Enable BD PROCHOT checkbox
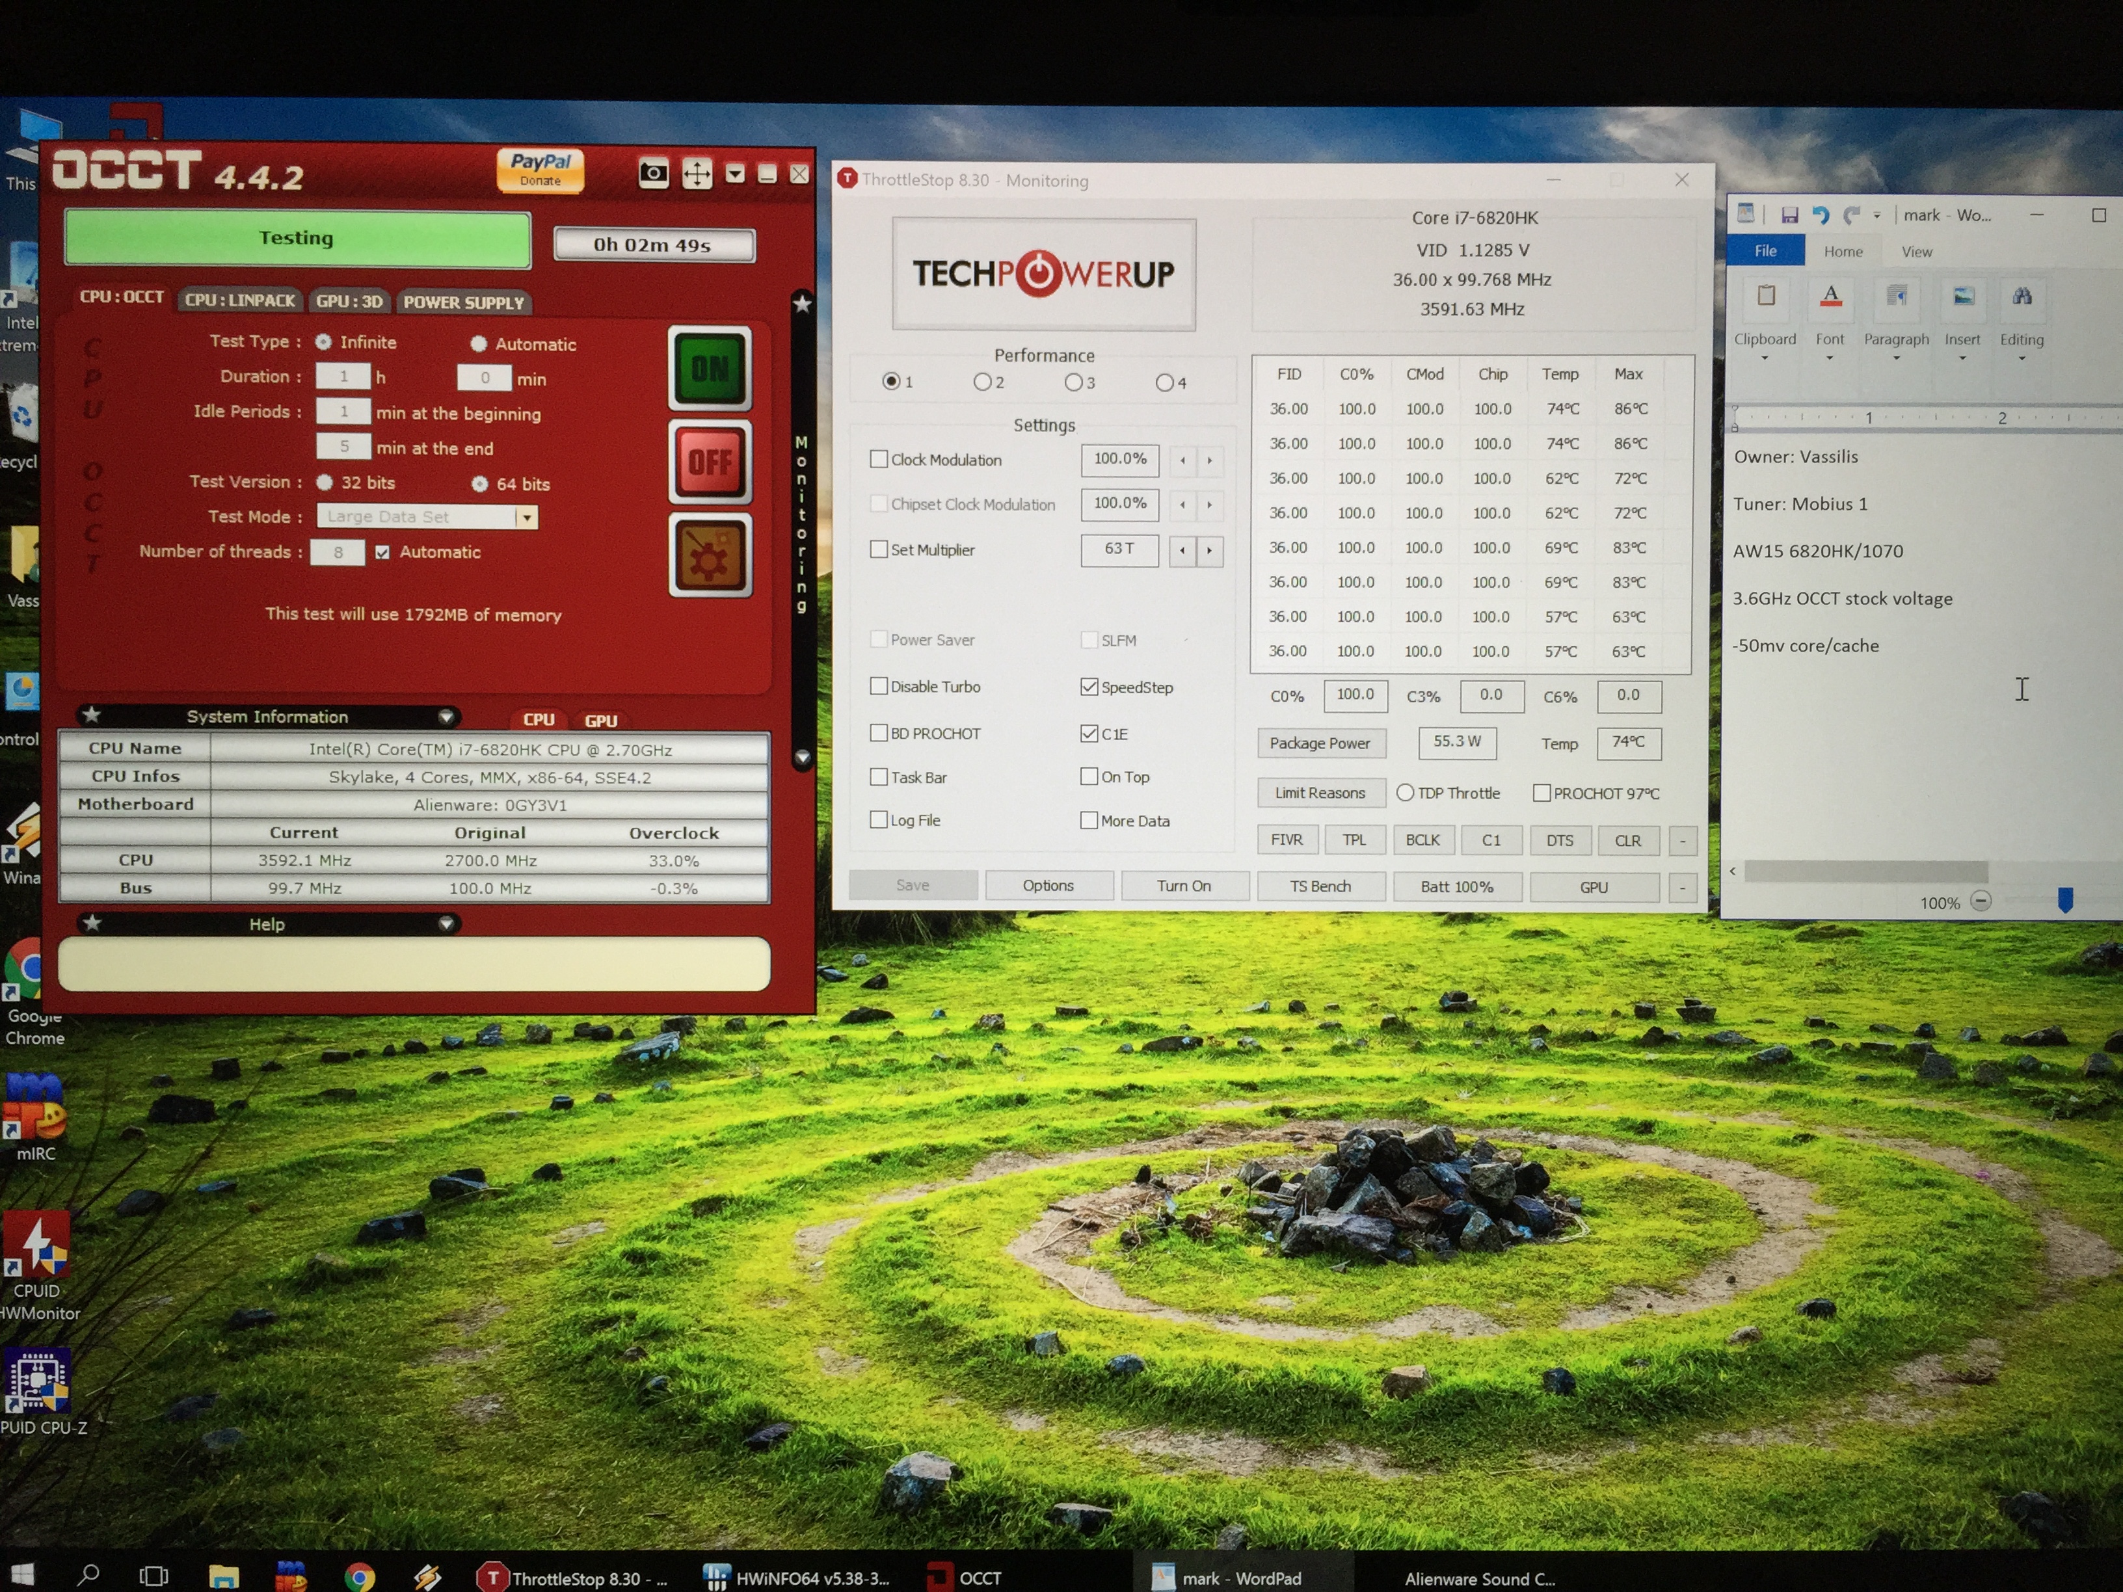 coord(878,732)
